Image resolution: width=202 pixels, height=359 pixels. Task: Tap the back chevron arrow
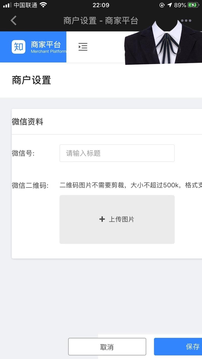[x=13, y=20]
